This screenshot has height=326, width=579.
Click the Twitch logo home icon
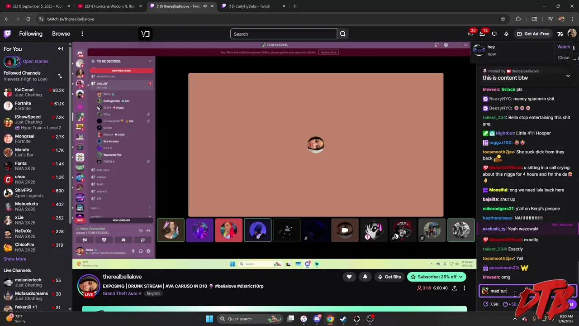[7, 34]
